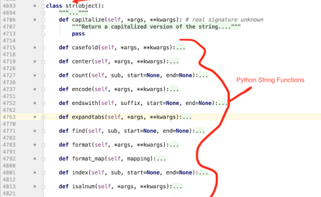The height and width of the screenshot is (197, 321).
Task: Click the gutter marker on the expandtabs line
Action: 35,117
